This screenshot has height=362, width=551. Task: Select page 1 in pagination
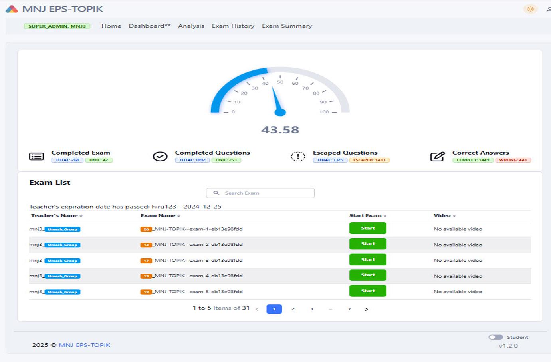tap(274, 309)
